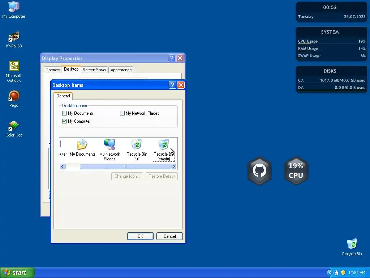Click the Restore Default button
Image resolution: width=370 pixels, height=278 pixels.
tap(162, 176)
